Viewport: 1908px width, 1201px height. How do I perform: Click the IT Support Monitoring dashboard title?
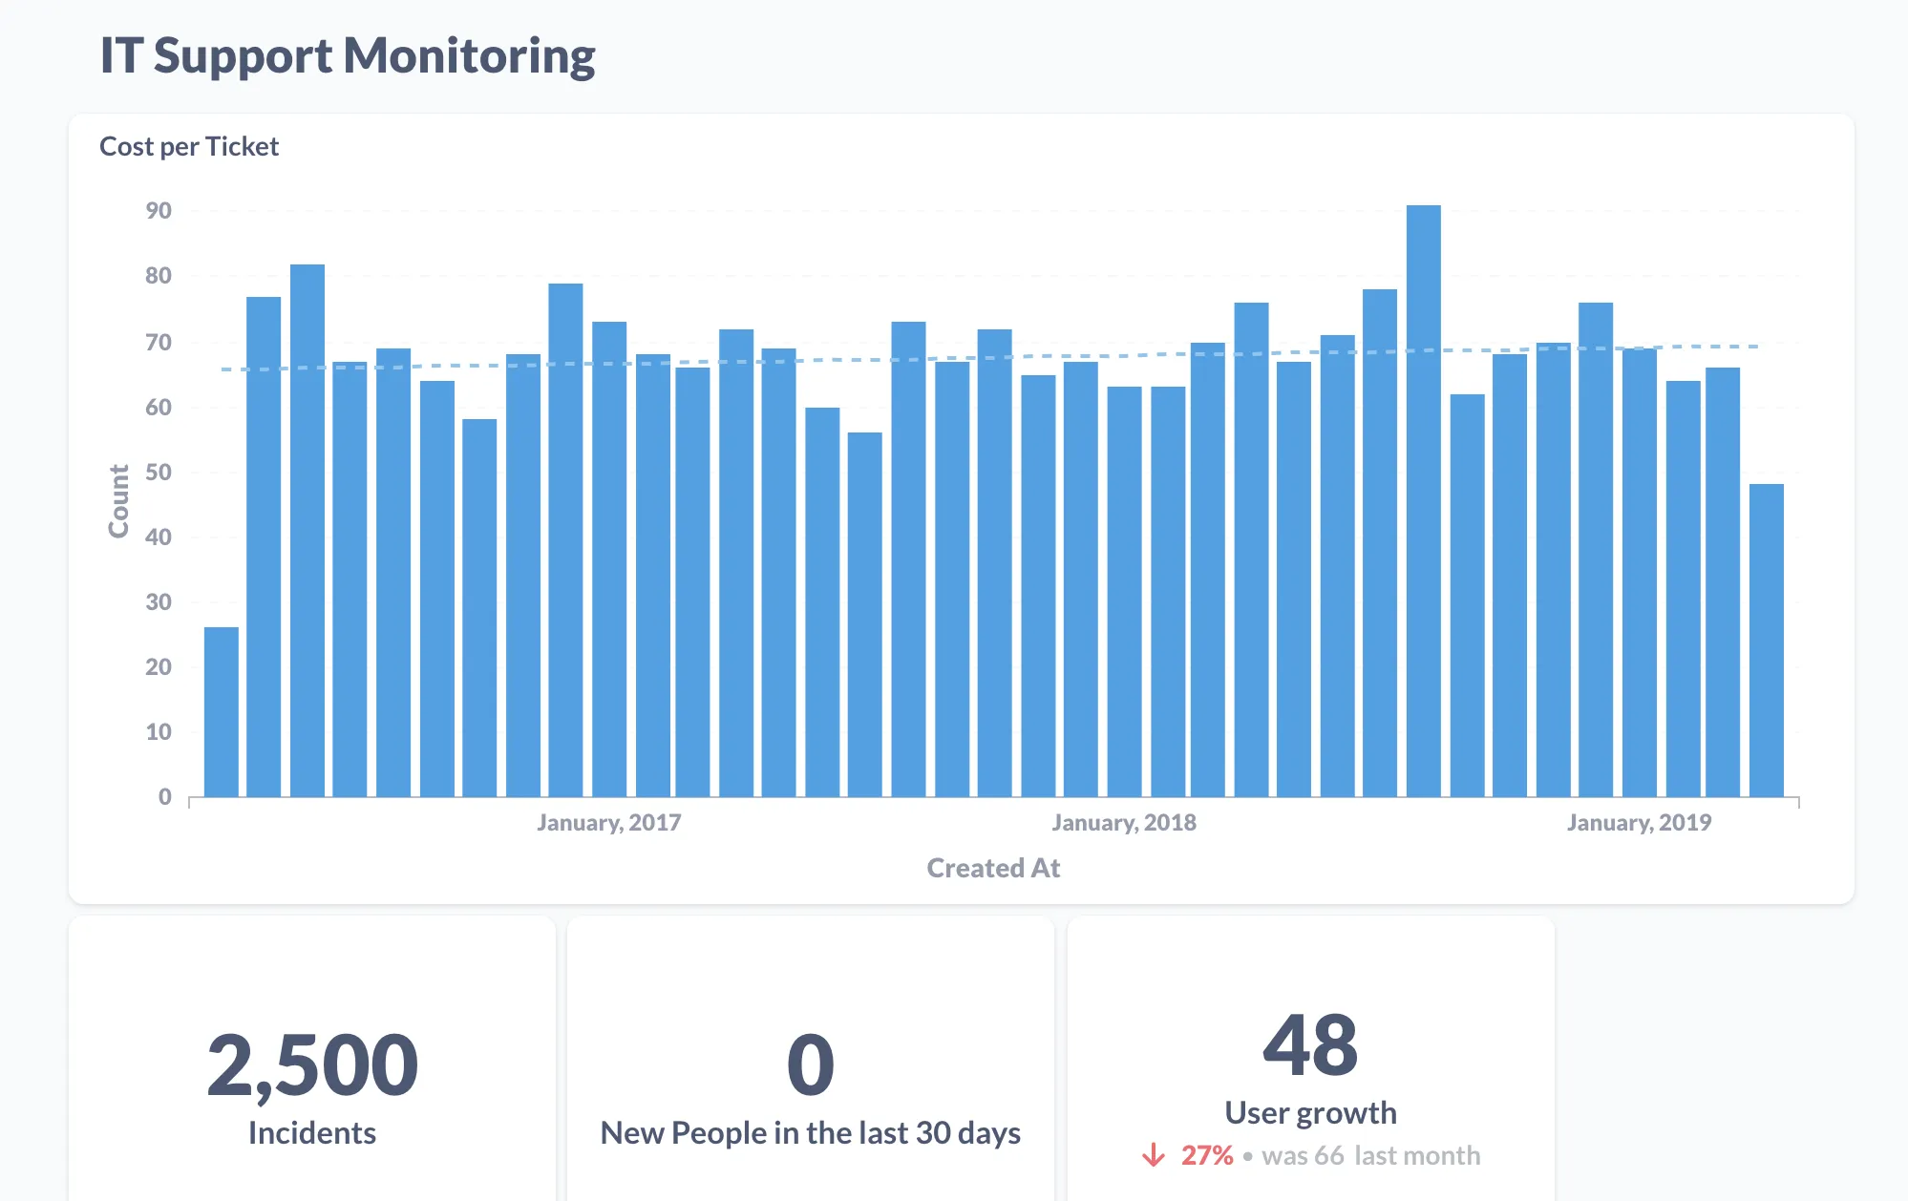(x=348, y=55)
